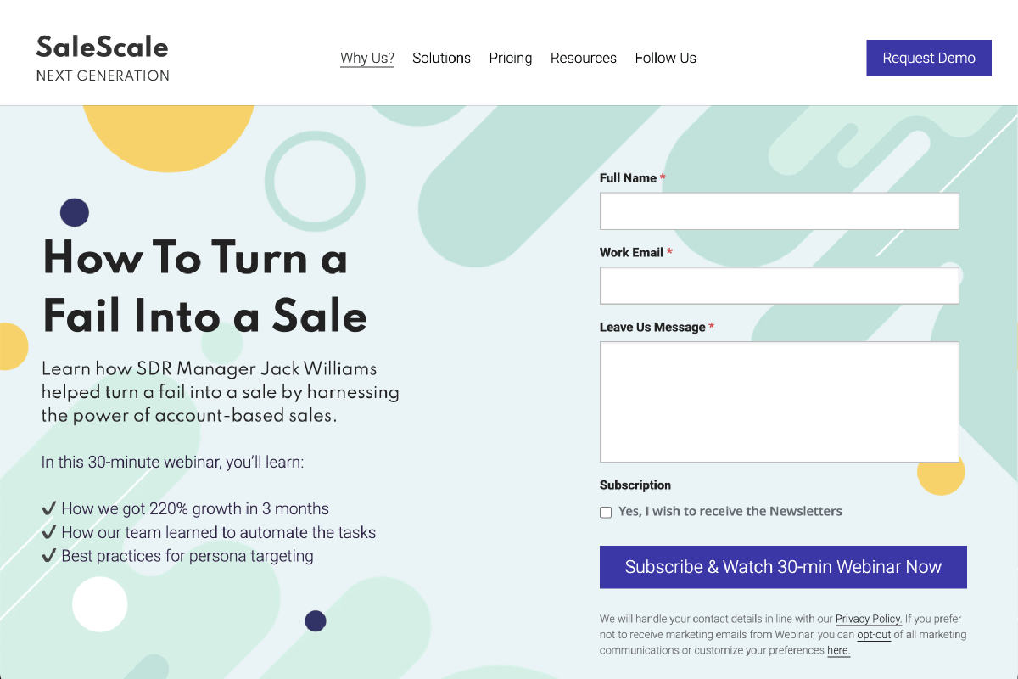Go to Solutions in the navigation
This screenshot has width=1018, height=679.
(x=441, y=58)
